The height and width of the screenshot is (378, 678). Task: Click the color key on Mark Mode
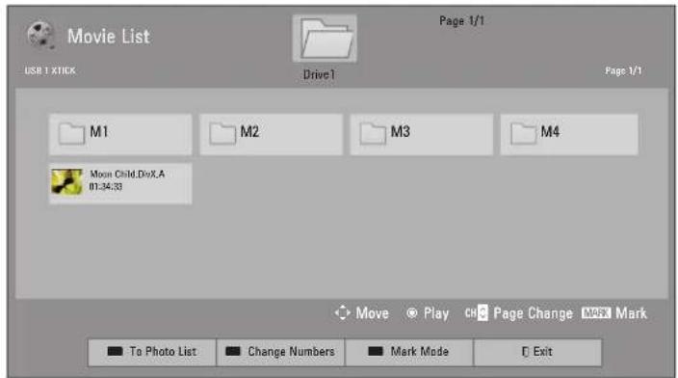click(x=376, y=352)
